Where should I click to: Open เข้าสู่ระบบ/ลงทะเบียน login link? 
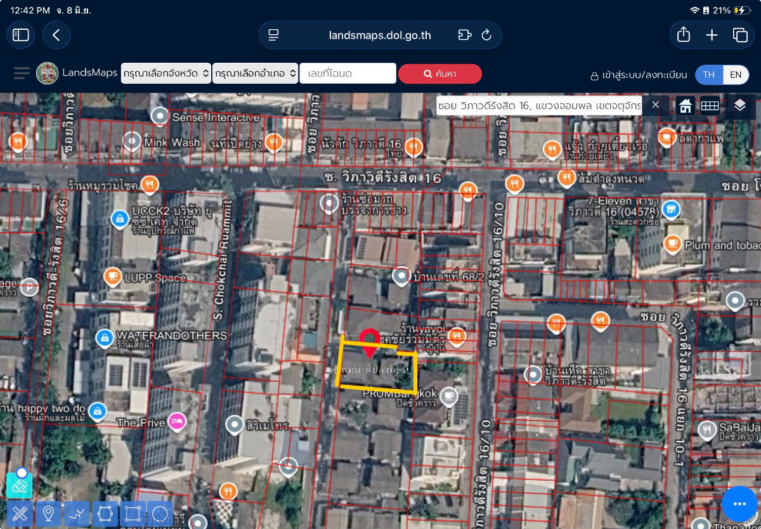639,75
